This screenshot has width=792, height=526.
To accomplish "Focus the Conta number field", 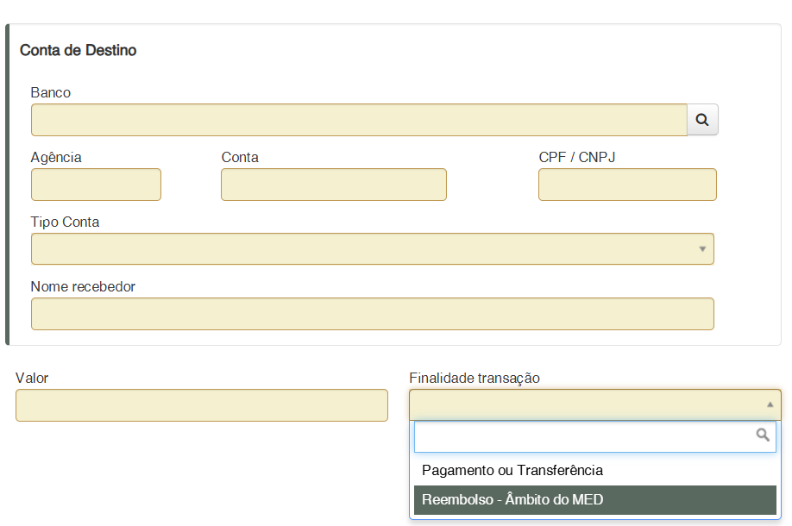I will 333,185.
